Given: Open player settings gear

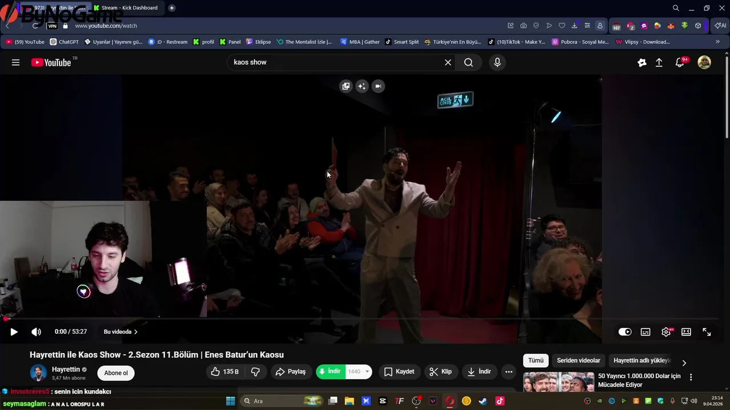Looking at the screenshot, I should pyautogui.click(x=666, y=332).
